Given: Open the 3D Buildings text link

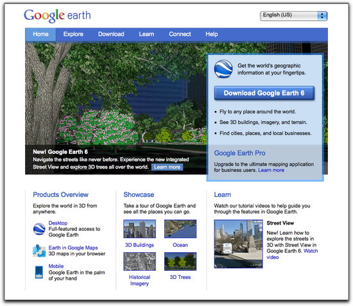Looking at the screenshot, I should 139,245.
